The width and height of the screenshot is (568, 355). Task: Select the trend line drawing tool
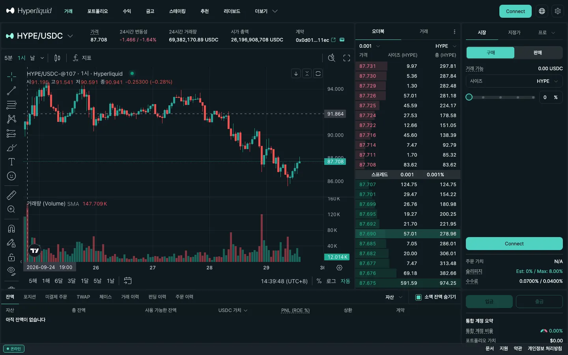[11, 91]
